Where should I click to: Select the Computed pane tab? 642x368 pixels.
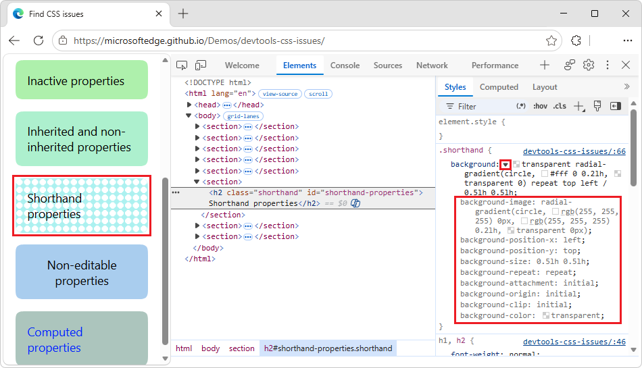499,87
